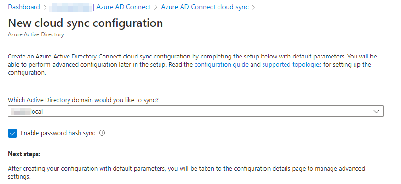Click the breadcrumb chevron after Azure AD Connect
The height and width of the screenshot is (184, 401).
tap(156, 7)
